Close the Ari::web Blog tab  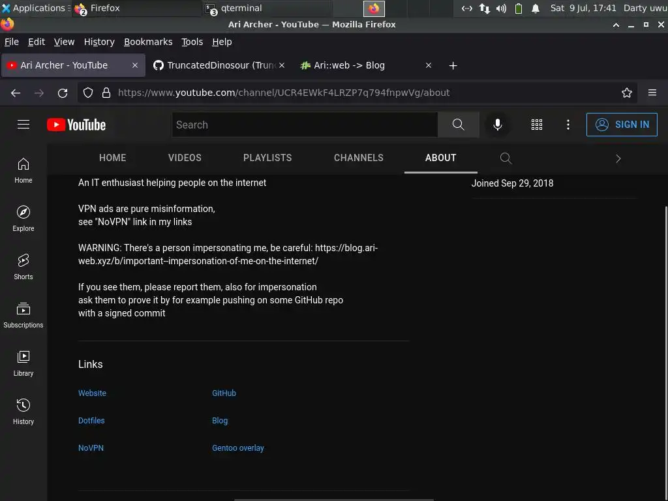429,65
